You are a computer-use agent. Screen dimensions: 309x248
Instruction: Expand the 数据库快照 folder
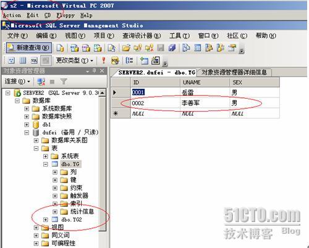coord(27,117)
